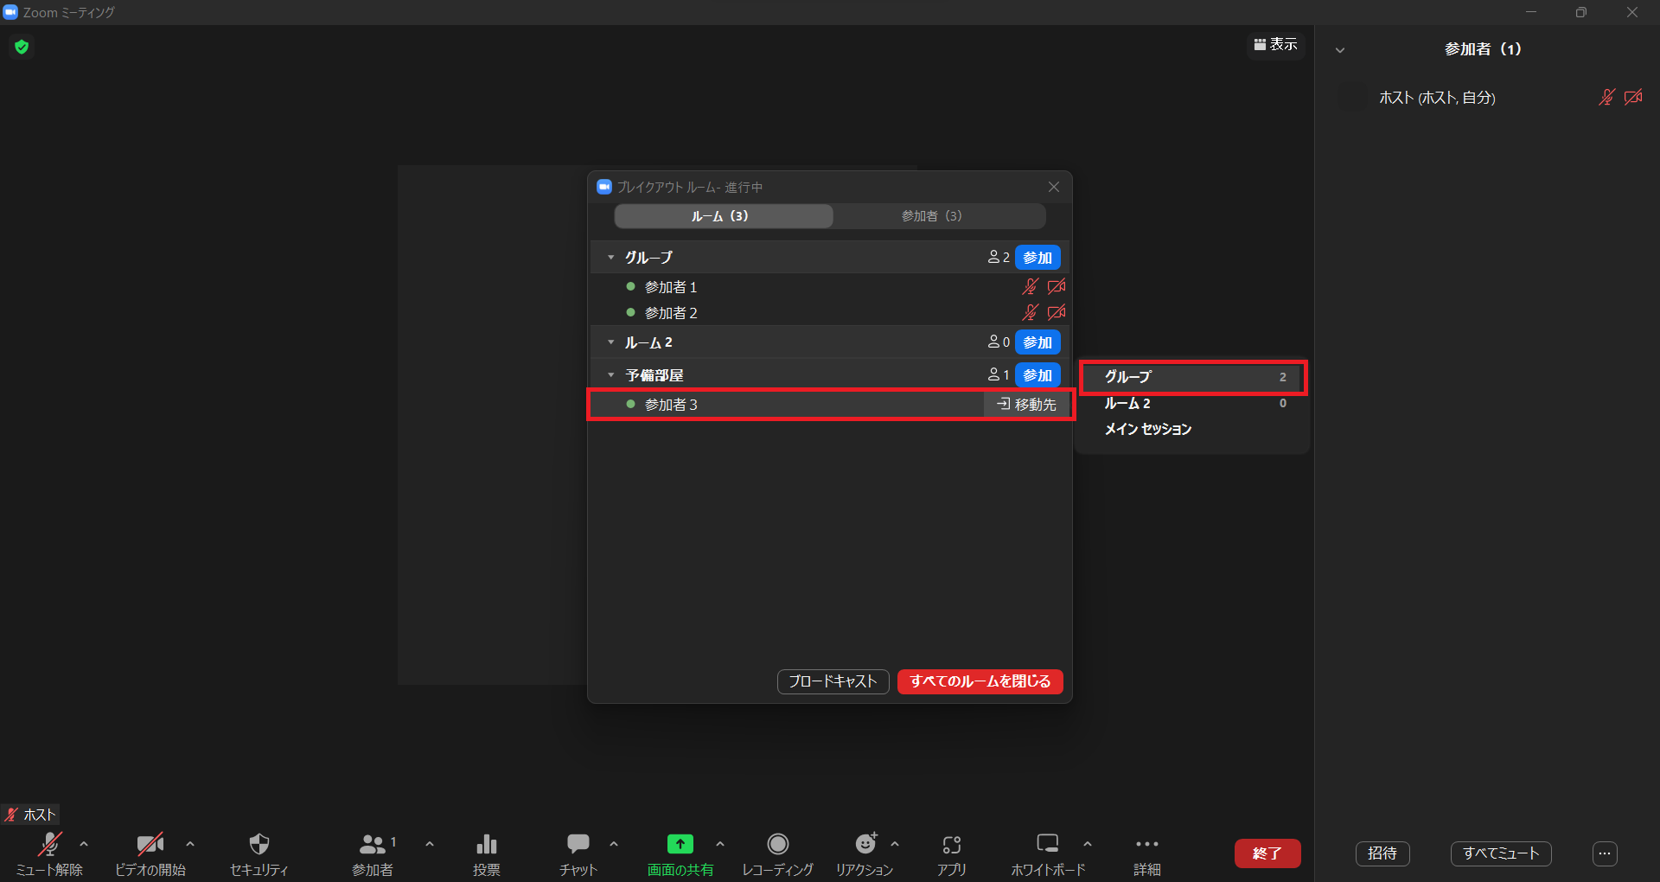Open audio options arrow beside mute

pos(84,844)
